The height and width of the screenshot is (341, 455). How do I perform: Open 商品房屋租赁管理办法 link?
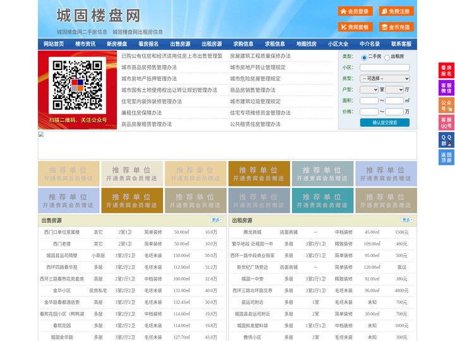click(x=147, y=124)
